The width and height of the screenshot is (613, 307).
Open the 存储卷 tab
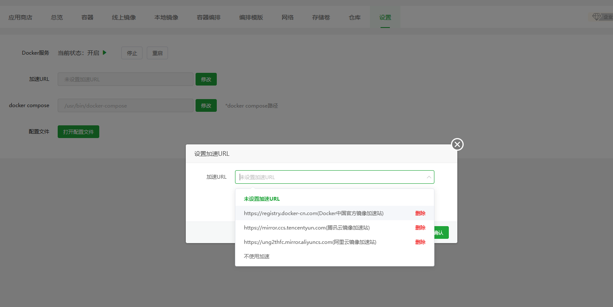pyautogui.click(x=321, y=17)
